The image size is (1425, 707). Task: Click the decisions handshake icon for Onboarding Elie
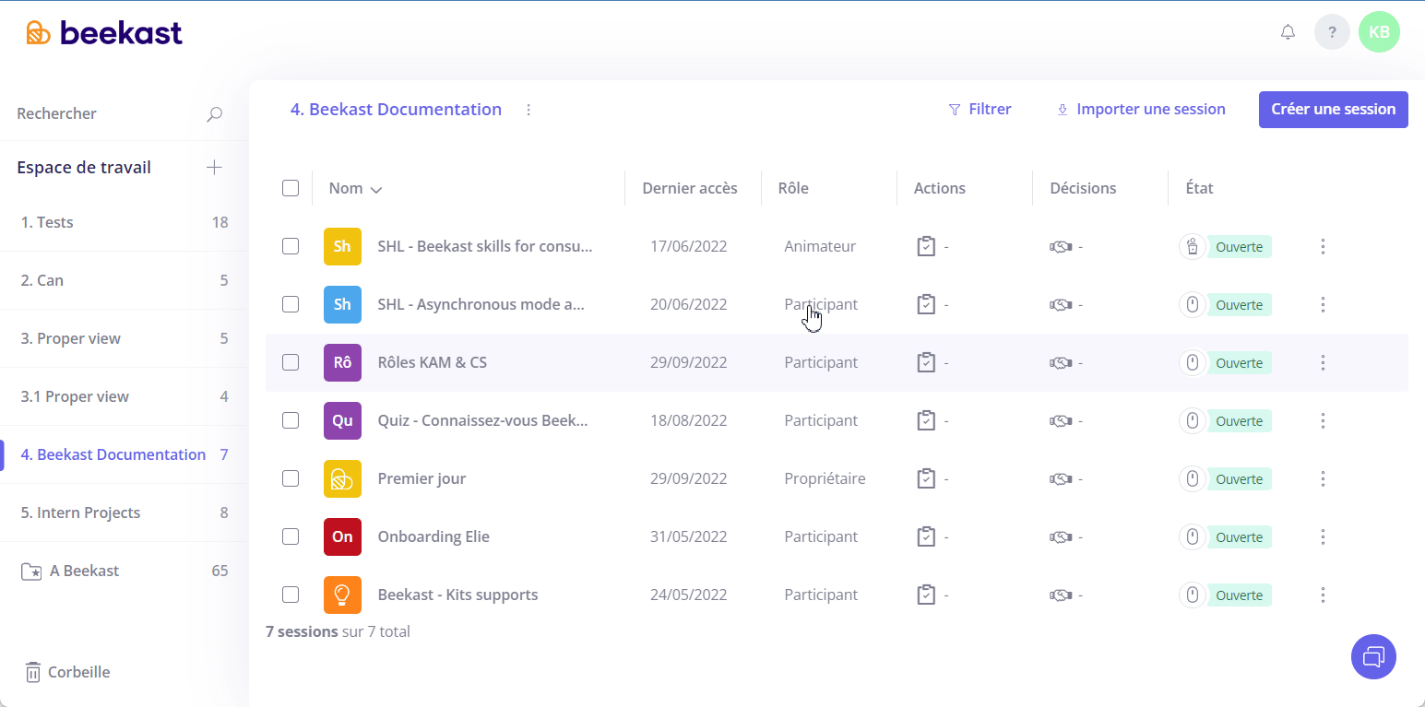click(1061, 537)
